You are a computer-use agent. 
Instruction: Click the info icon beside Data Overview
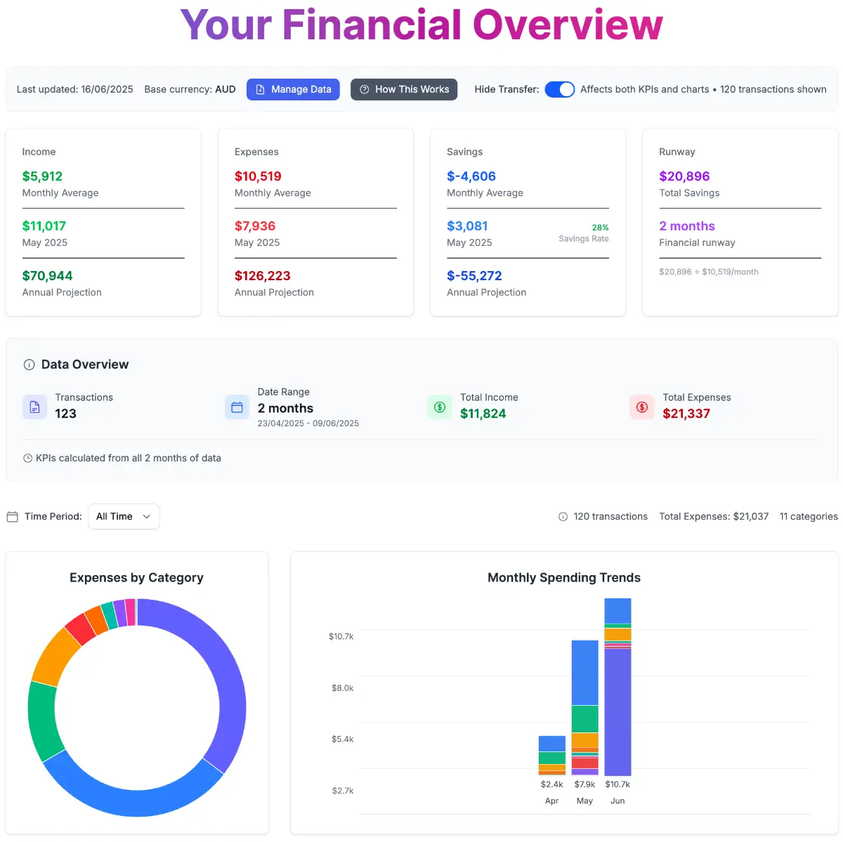(x=29, y=364)
